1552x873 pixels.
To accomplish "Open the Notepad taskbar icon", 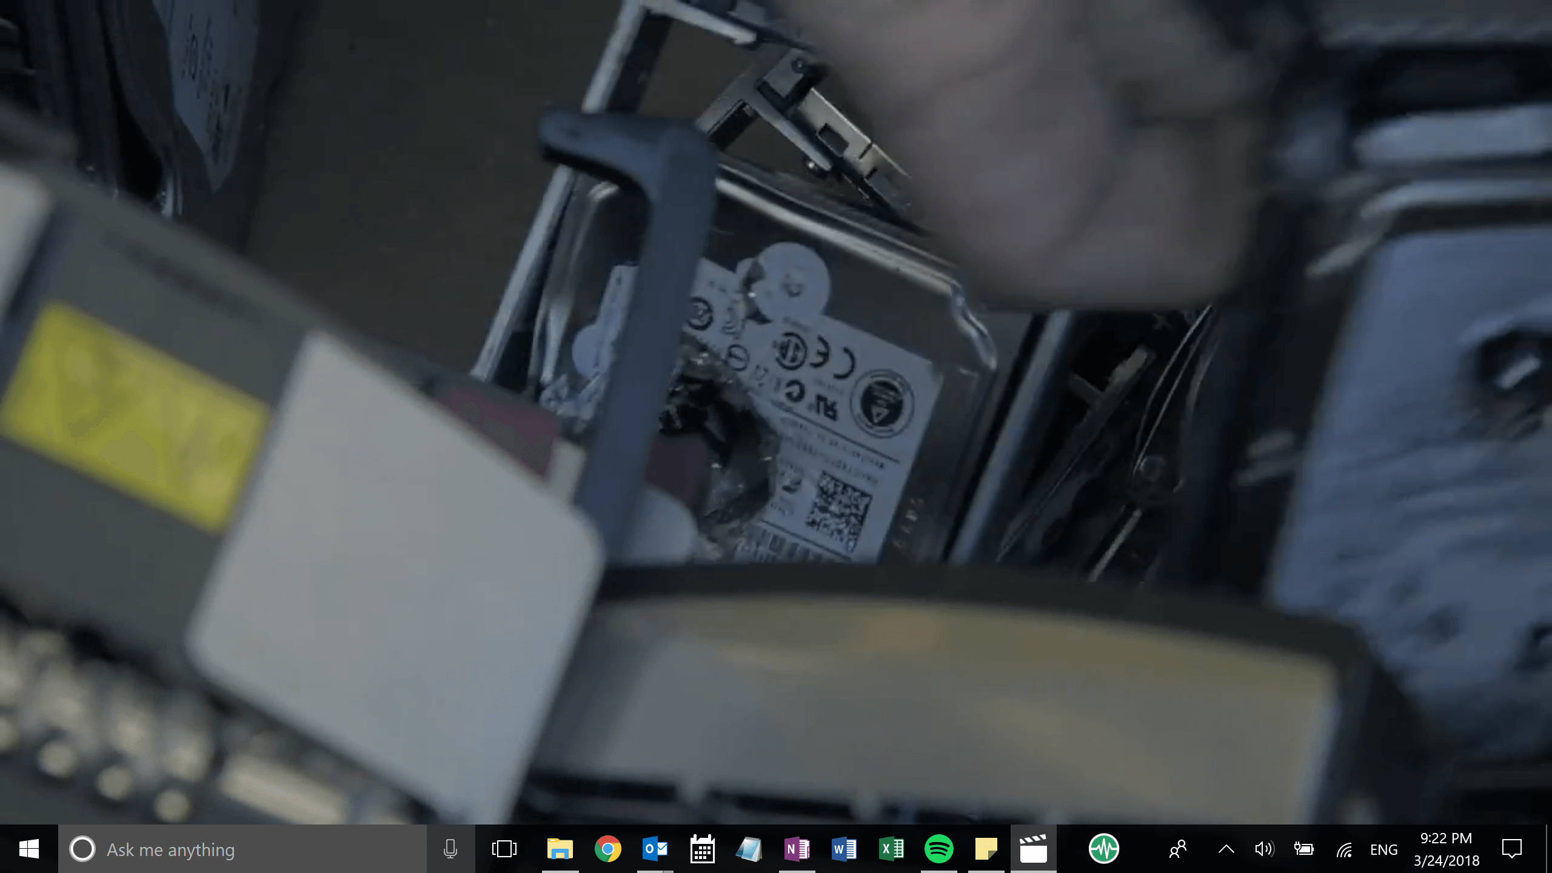I will [749, 849].
